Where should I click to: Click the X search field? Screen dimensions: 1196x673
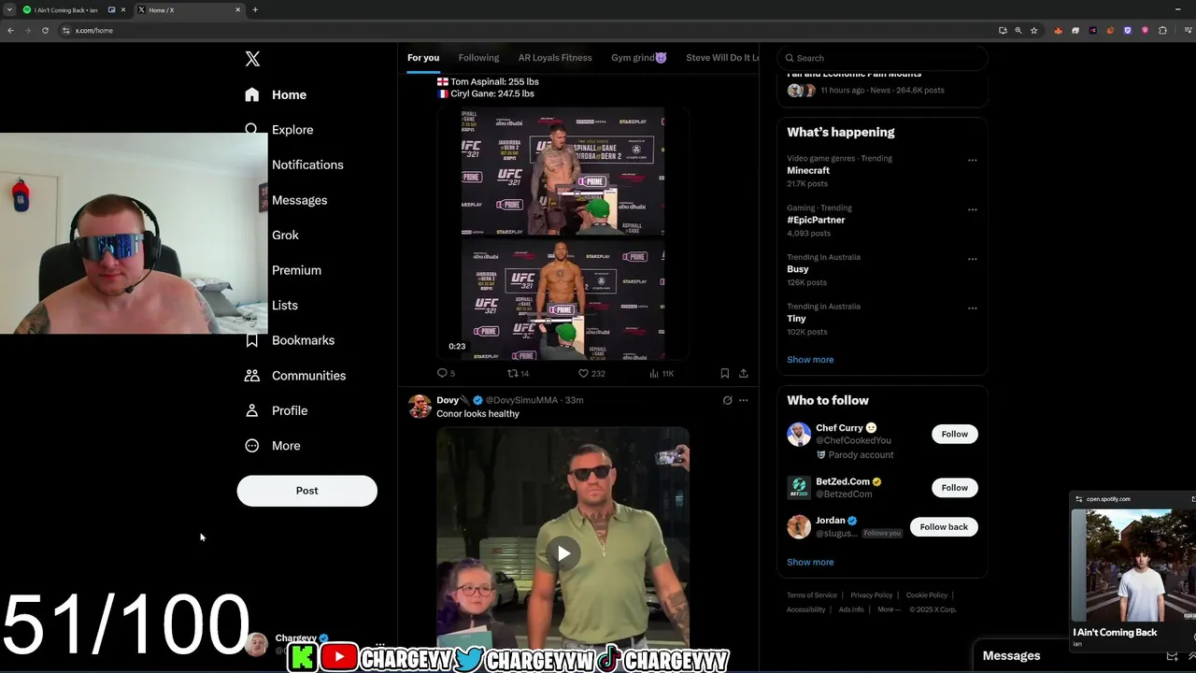[881, 58]
